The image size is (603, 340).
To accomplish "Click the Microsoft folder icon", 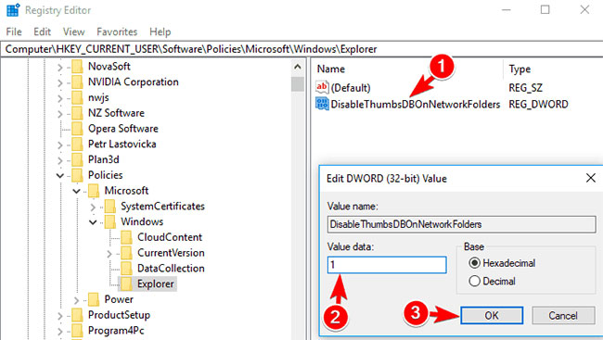I will point(94,191).
